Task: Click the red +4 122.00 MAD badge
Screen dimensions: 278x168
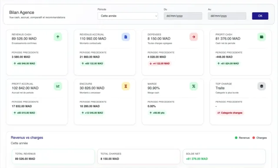Action: click(x=159, y=64)
